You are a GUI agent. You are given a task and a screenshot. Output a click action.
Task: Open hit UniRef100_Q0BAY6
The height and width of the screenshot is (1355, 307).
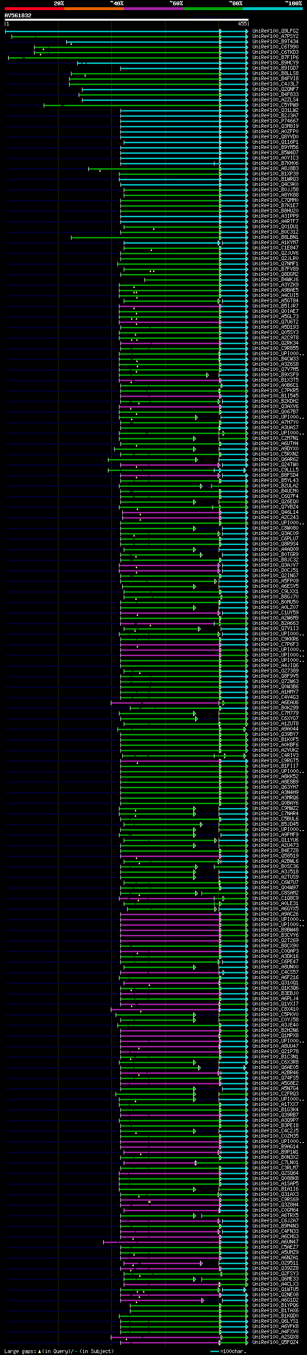coord(275,803)
